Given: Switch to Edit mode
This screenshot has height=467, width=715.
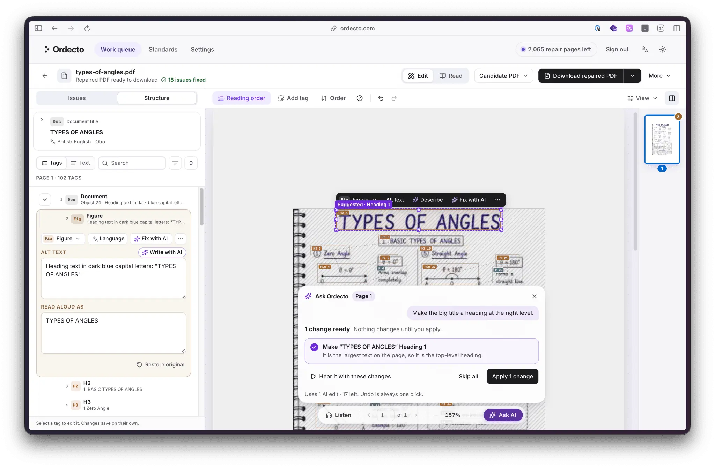Looking at the screenshot, I should point(418,76).
